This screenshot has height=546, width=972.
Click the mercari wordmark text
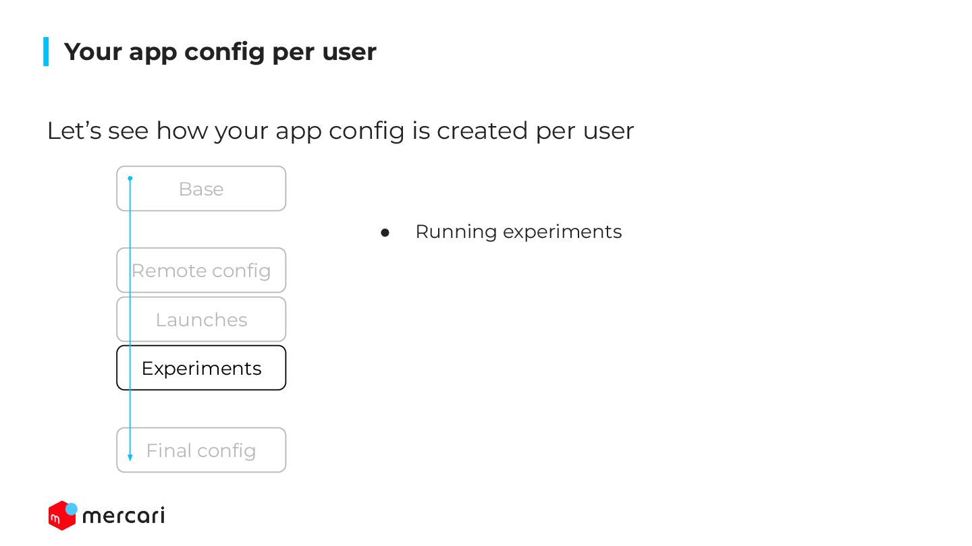(124, 516)
